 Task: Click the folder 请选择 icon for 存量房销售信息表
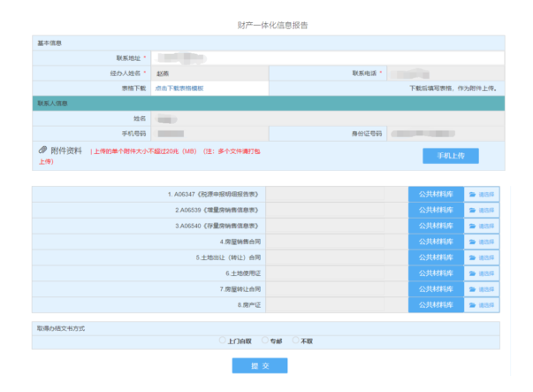click(x=473, y=226)
